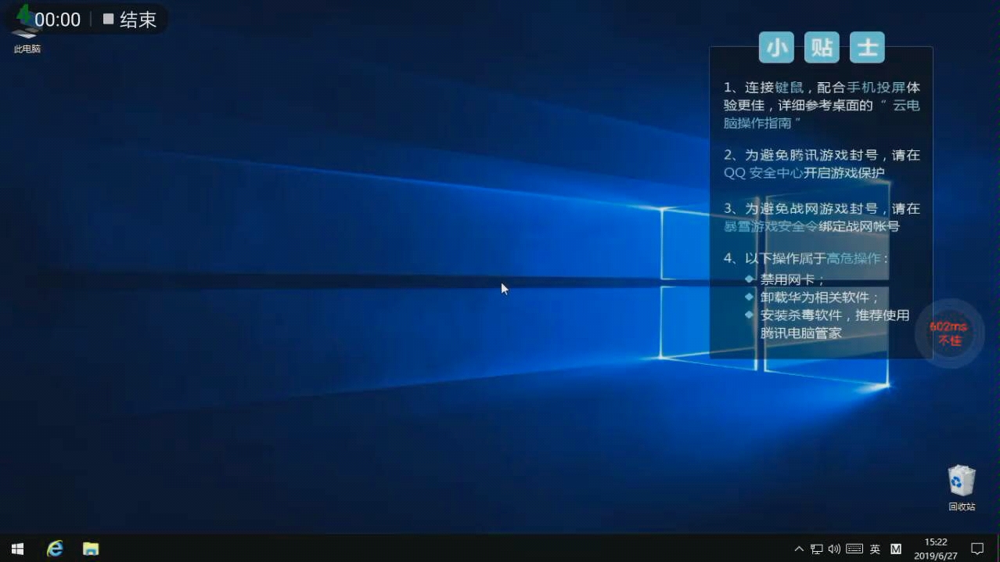This screenshot has width=1000, height=562.
Task: Click the network icon in system tray
Action: [816, 548]
